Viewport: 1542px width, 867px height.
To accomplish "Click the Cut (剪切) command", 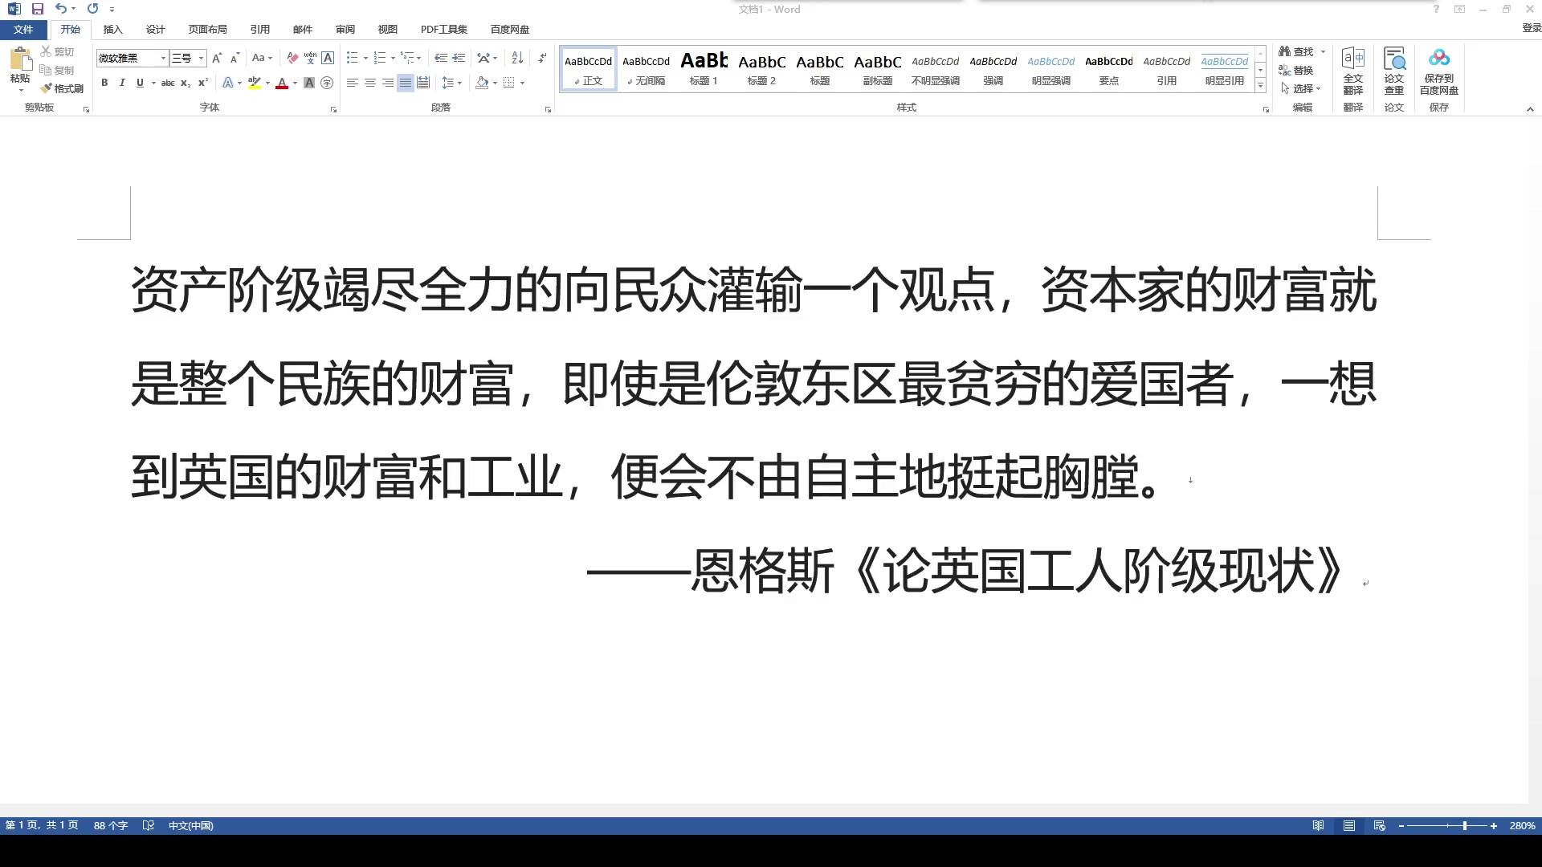I will click(x=57, y=51).
